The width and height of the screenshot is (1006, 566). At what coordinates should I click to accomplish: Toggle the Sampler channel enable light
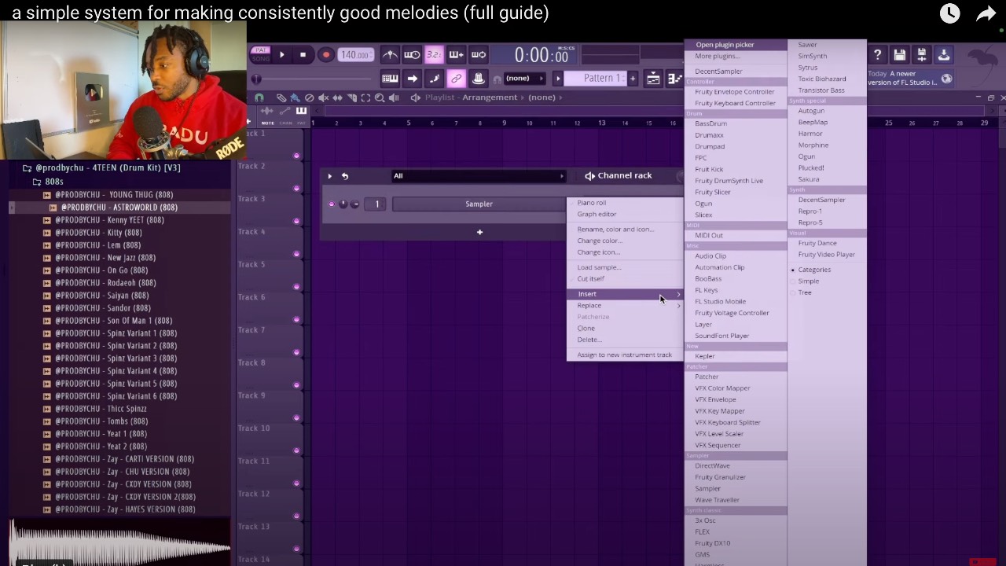click(331, 204)
